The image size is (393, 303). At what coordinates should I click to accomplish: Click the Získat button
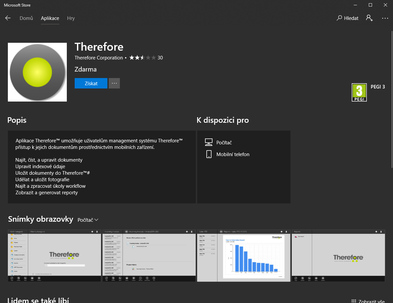tap(91, 83)
